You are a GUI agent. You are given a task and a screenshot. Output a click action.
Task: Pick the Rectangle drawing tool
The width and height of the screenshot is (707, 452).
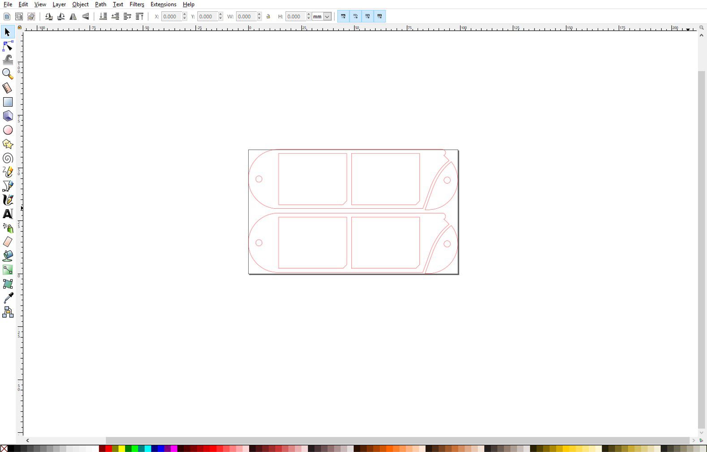(x=8, y=102)
